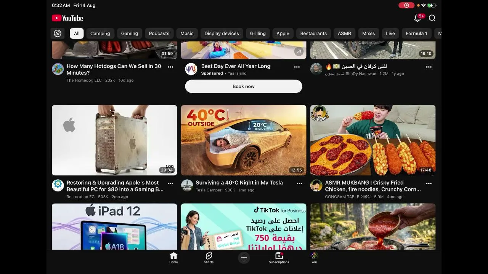Open ShaDy Nashwan channel avatar
The width and height of the screenshot is (488, 274).
click(316, 69)
